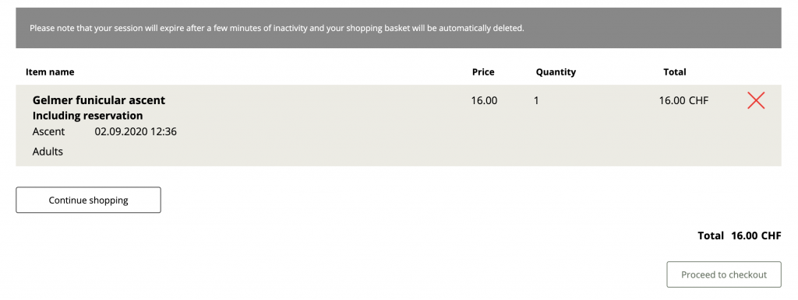Click the Total column header
The width and height of the screenshot is (798, 300).
674,72
